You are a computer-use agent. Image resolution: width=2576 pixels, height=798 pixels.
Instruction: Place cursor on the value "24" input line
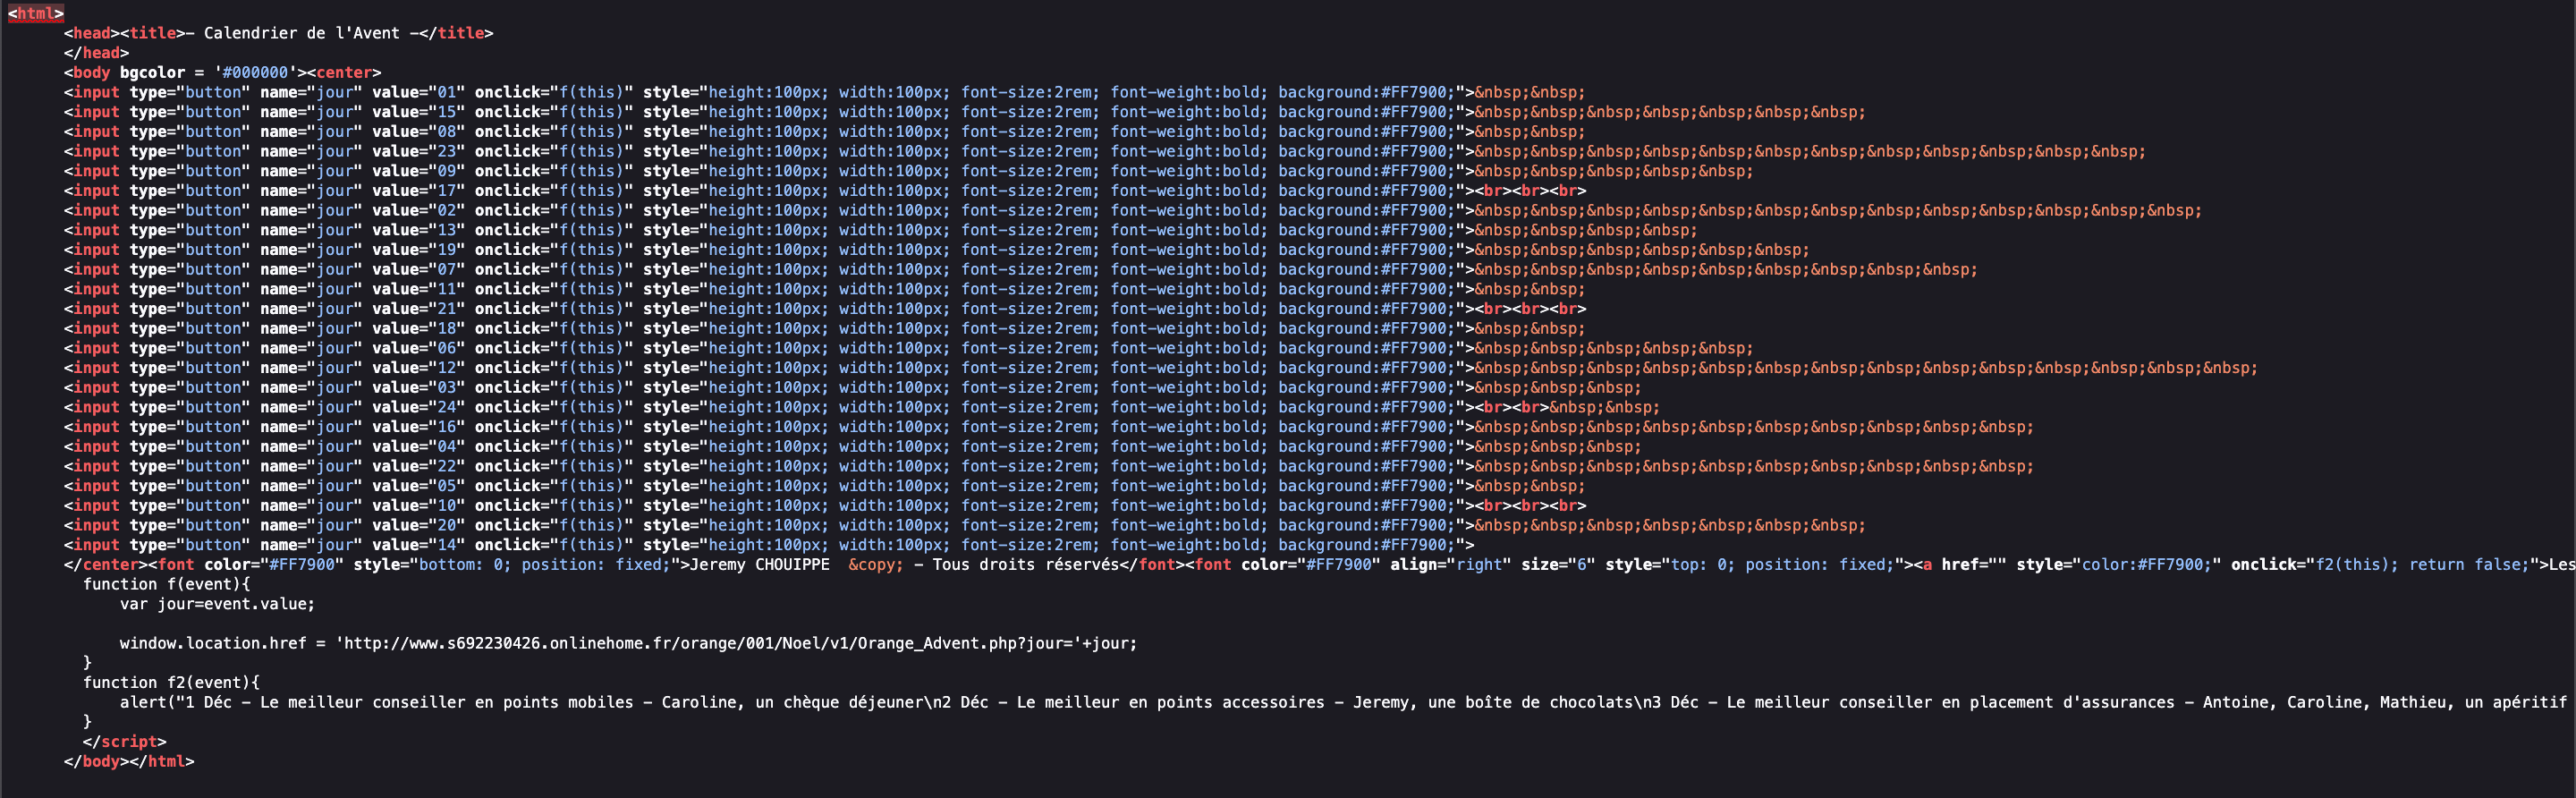[446, 407]
